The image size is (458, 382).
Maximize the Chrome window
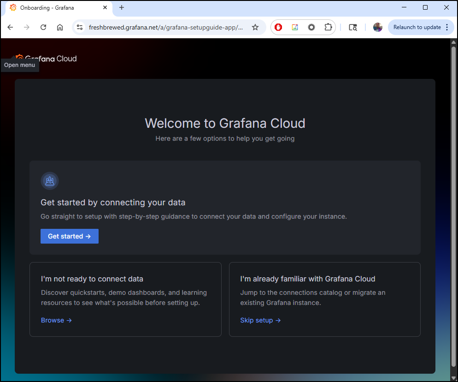425,7
